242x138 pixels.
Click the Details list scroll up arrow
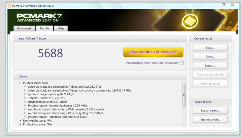[184, 82]
